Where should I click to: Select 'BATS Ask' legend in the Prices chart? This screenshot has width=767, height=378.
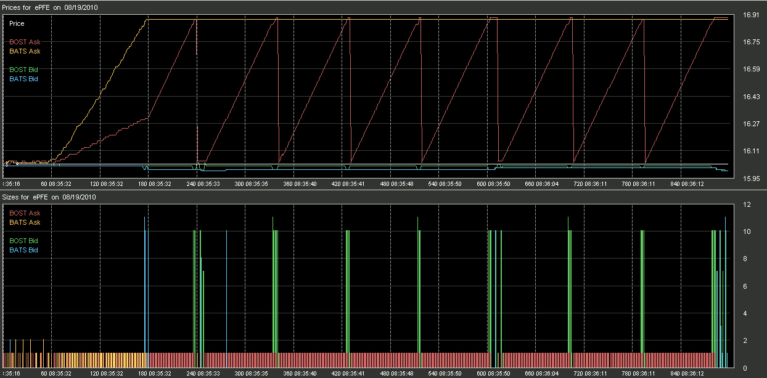(25, 51)
